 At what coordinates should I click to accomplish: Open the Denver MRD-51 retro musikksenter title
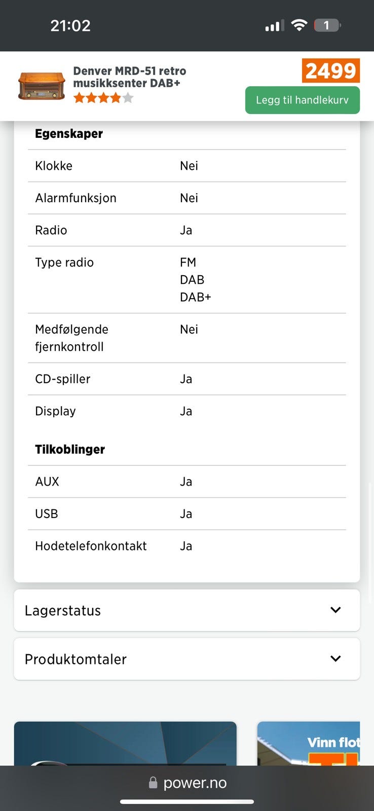[129, 77]
